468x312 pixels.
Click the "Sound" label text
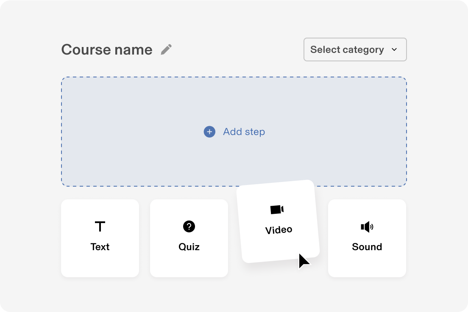tap(367, 247)
